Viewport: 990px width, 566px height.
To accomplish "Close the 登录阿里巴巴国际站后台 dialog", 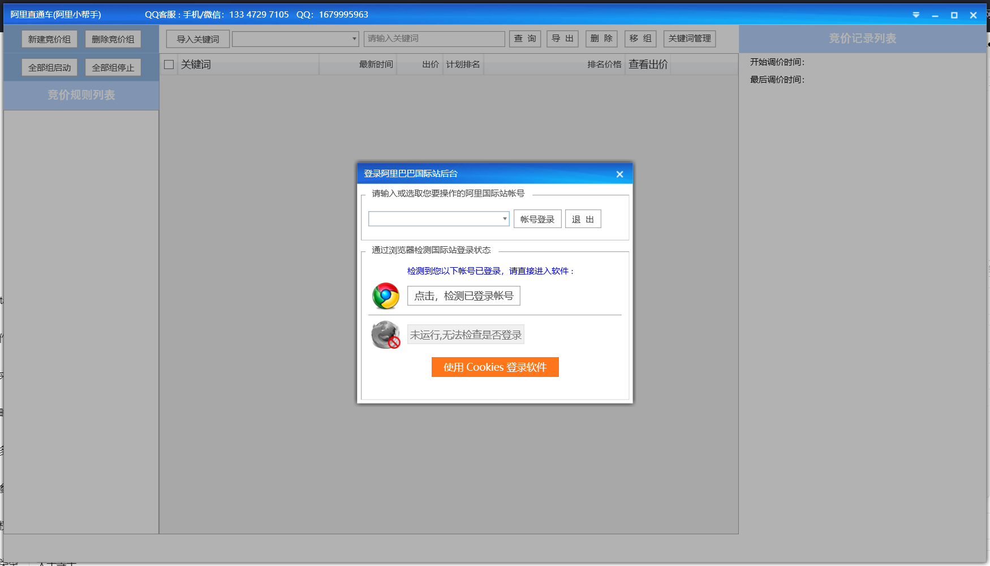I will coord(619,174).
